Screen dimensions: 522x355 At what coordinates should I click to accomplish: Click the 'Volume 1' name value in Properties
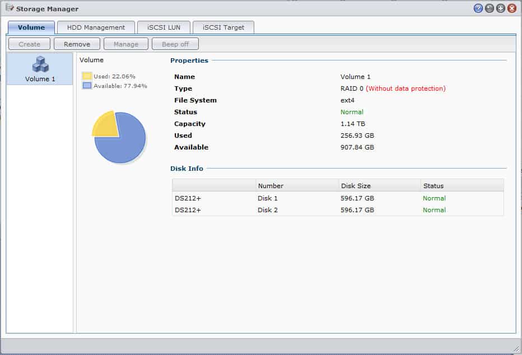click(x=355, y=77)
